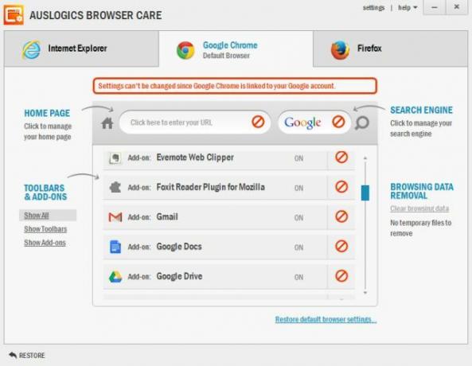
Task: Disable Foxit Reader Plugin via block icon
Action: (x=341, y=187)
